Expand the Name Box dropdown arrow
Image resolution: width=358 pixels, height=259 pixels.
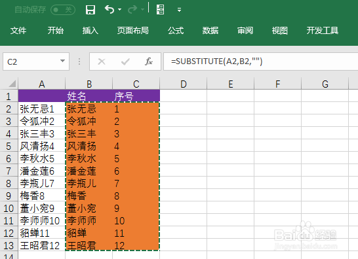[x=62, y=61]
